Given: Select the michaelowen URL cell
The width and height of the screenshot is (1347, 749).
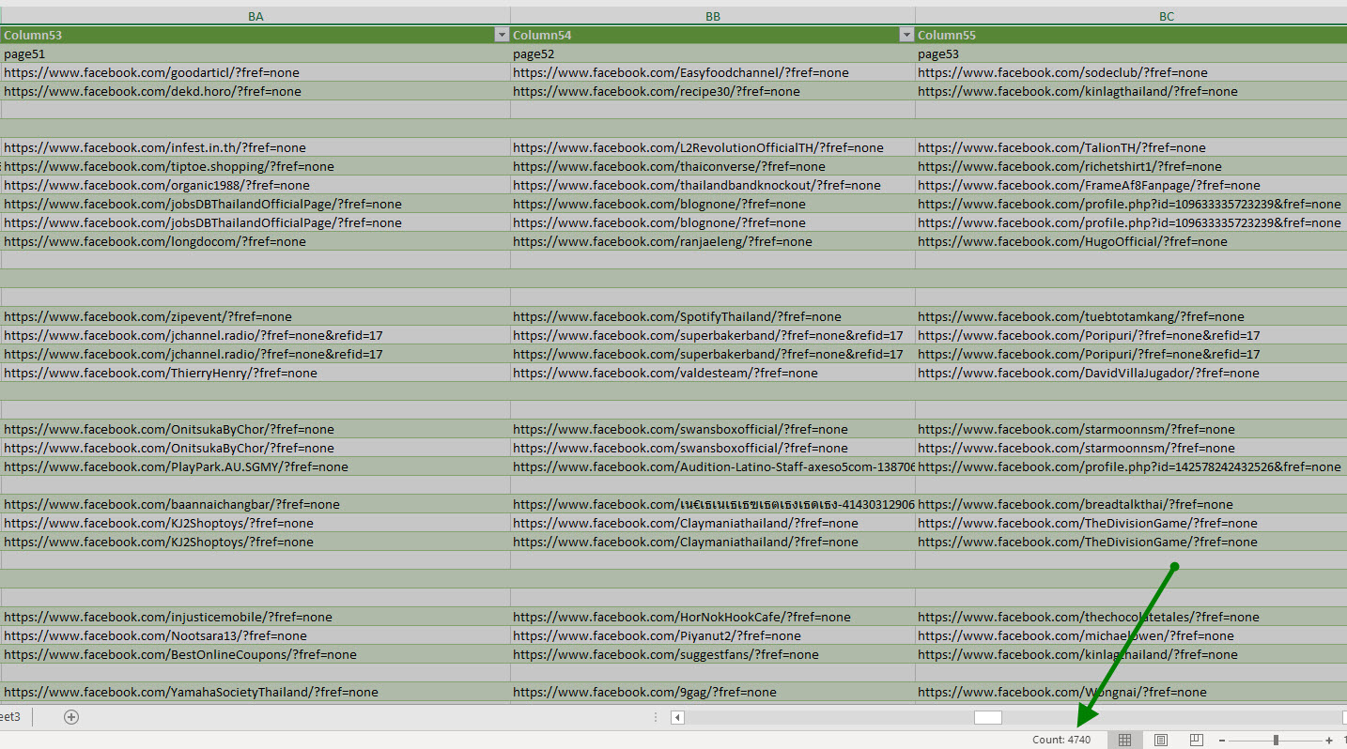Looking at the screenshot, I should (1131, 635).
